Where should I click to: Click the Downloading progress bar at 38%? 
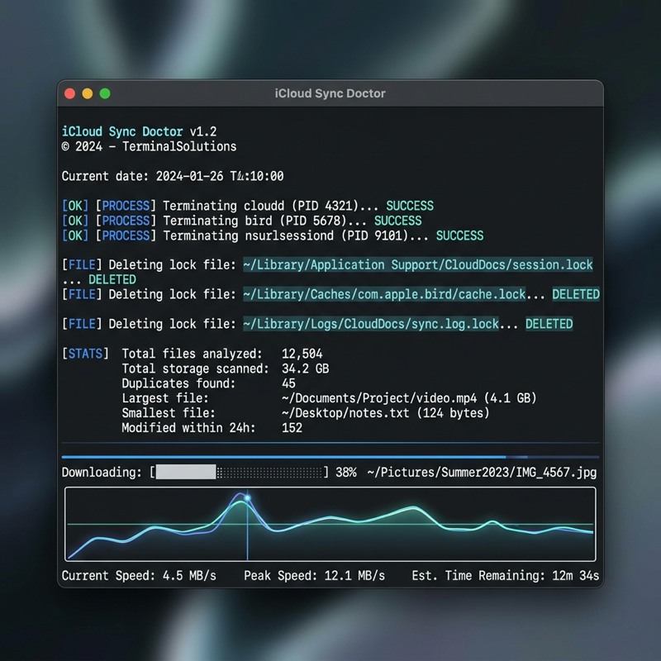click(x=239, y=472)
